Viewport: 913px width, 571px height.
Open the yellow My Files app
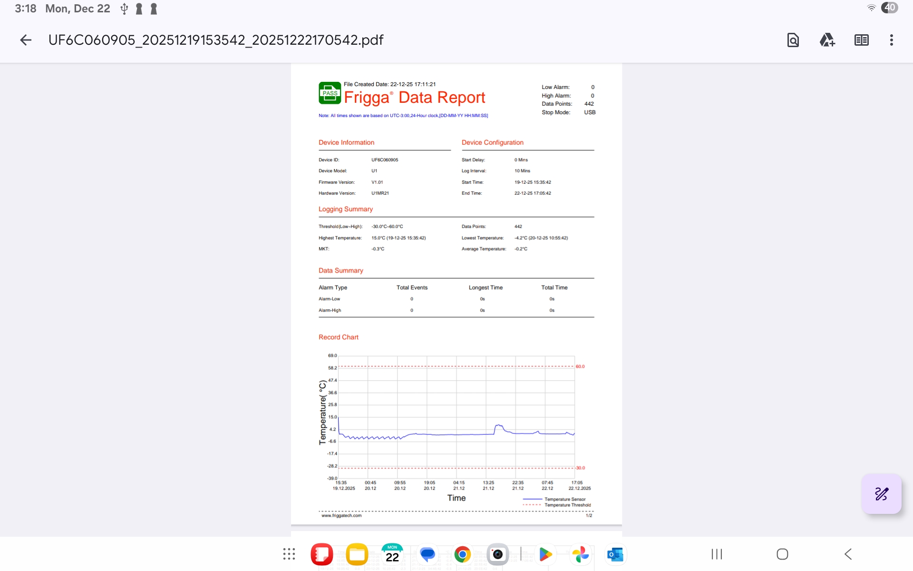(x=357, y=554)
